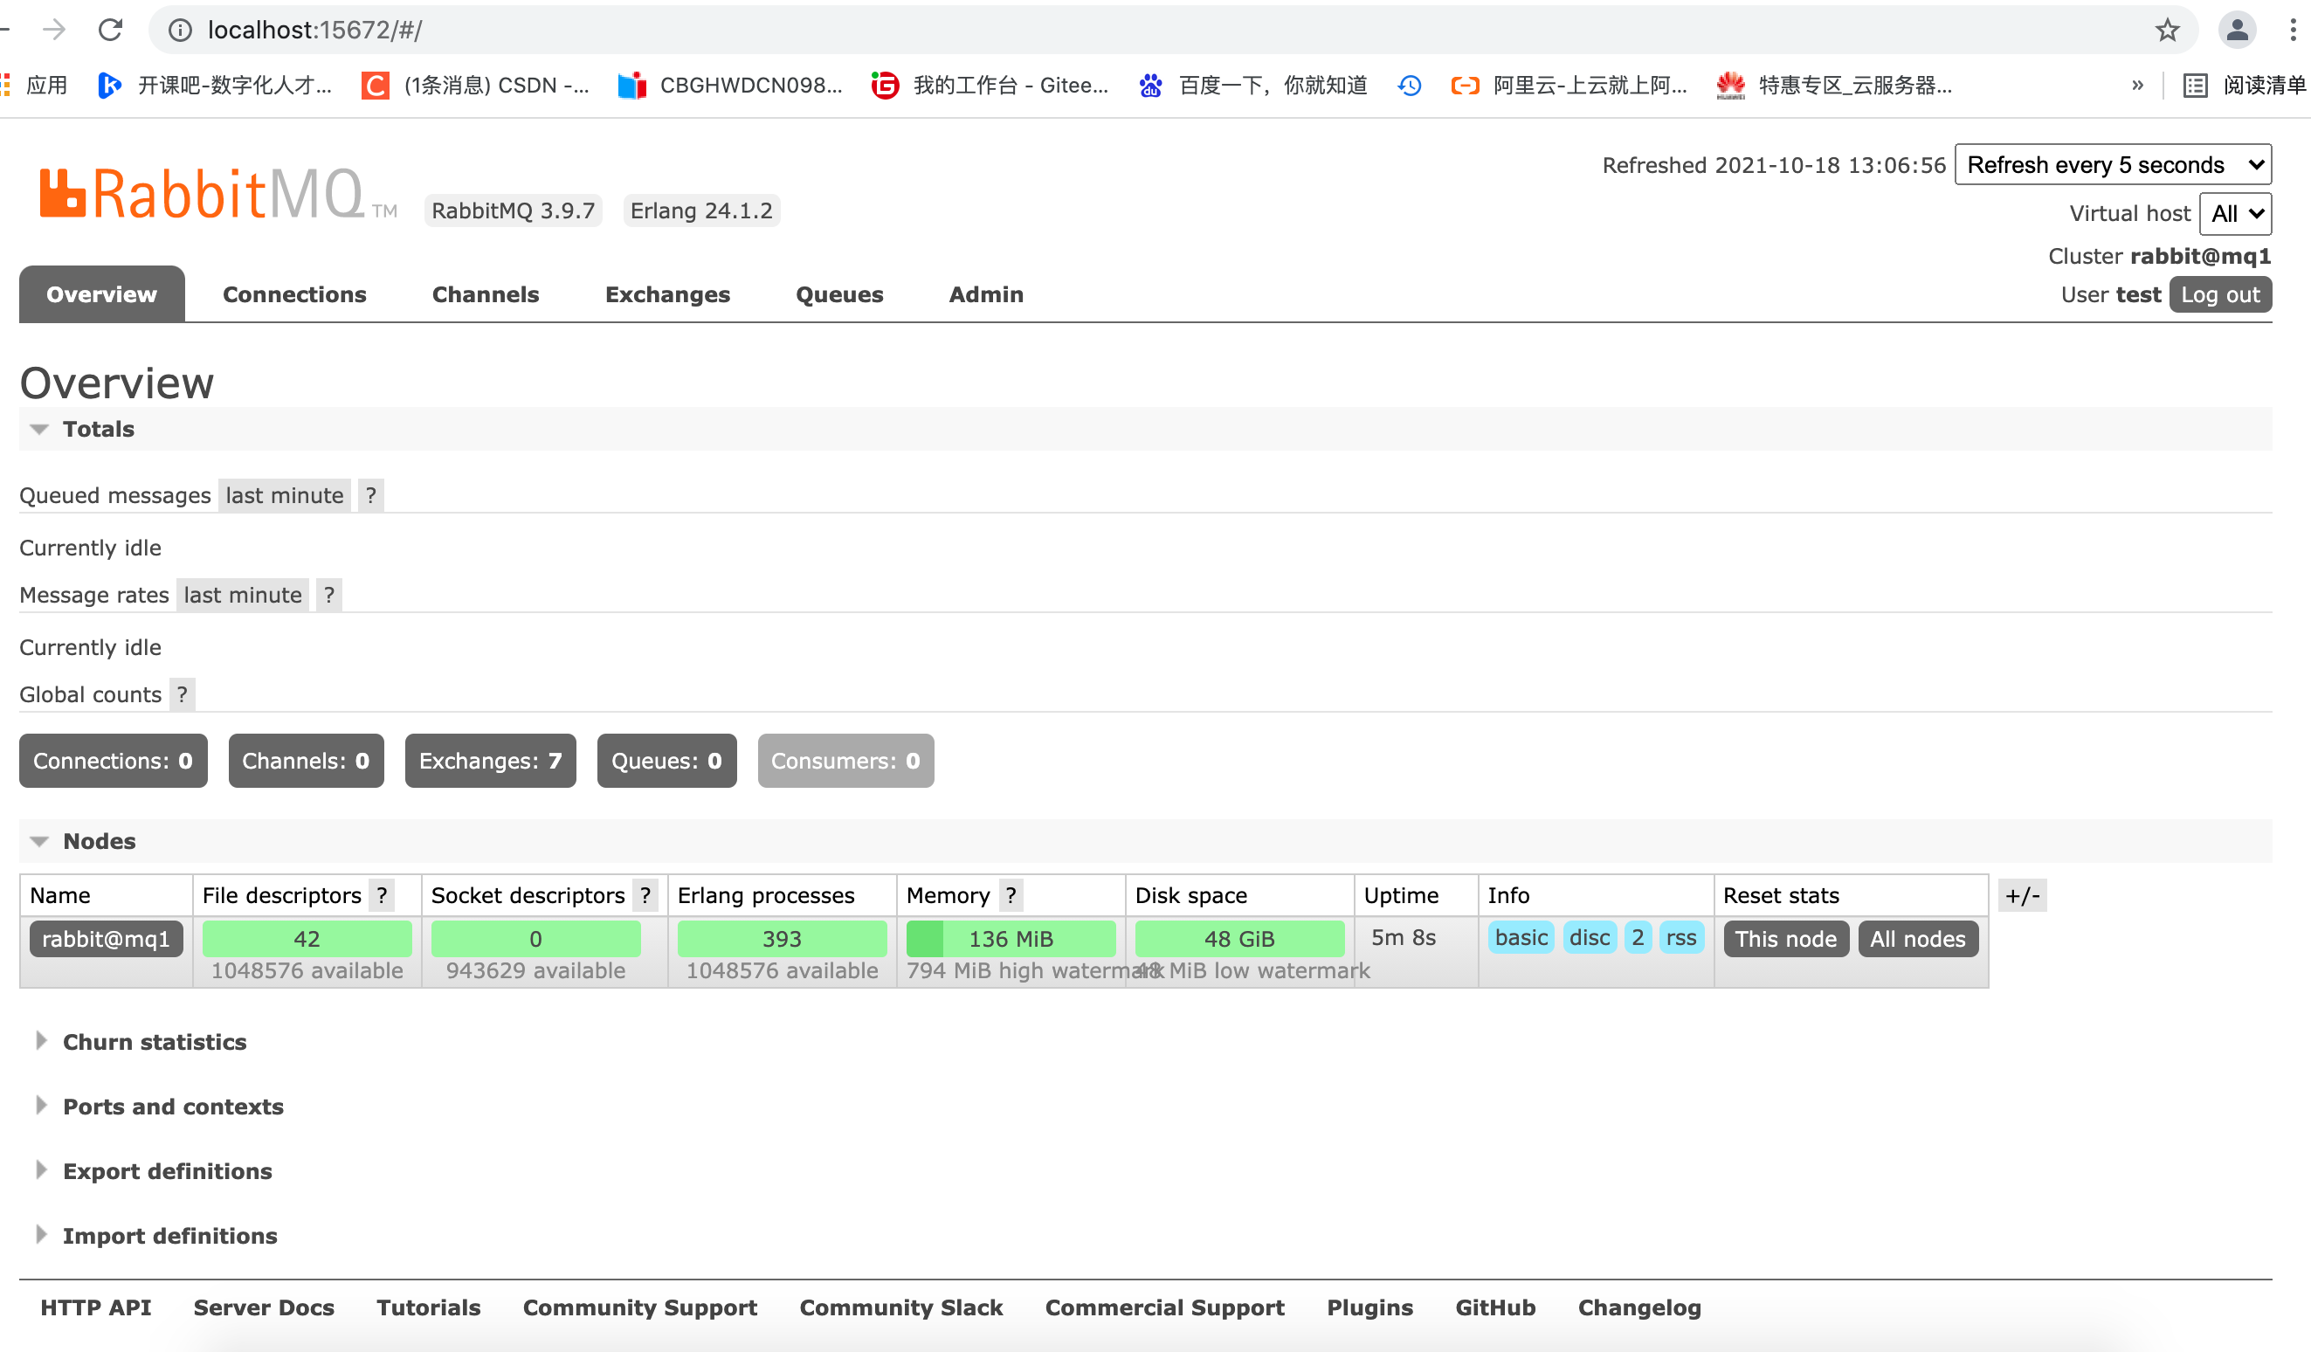Image resolution: width=2311 pixels, height=1352 pixels.
Task: Reset stats for All nodes
Action: [x=1918, y=939]
